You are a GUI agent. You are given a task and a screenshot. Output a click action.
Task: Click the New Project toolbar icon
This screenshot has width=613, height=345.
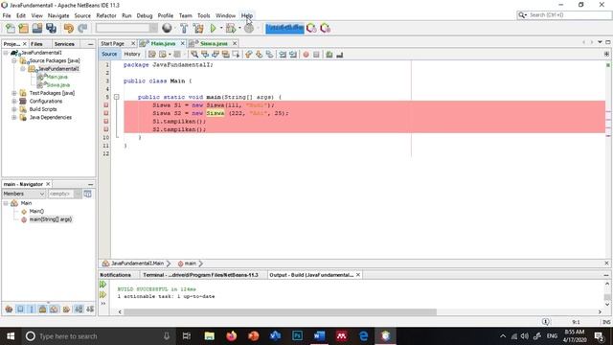click(23, 28)
